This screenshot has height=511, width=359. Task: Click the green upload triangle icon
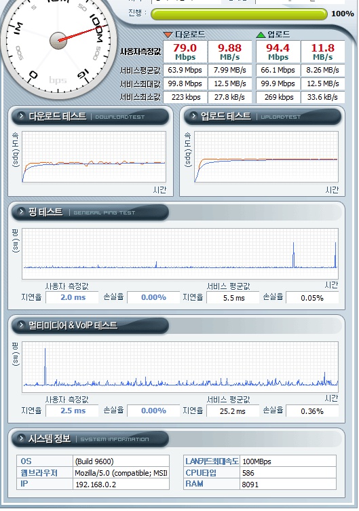click(261, 35)
